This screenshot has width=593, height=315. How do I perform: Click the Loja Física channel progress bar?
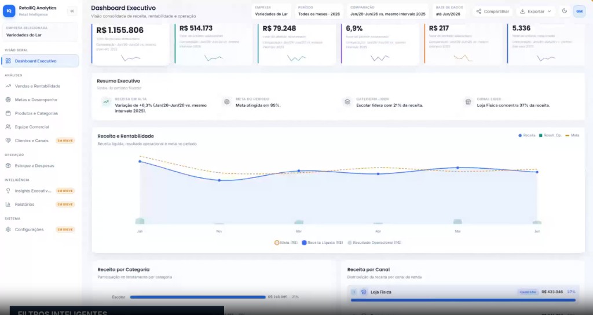pos(463,301)
